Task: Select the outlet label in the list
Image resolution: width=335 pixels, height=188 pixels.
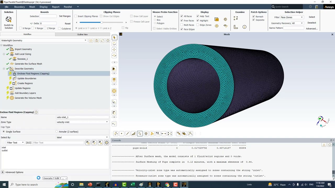Action: [5, 151]
